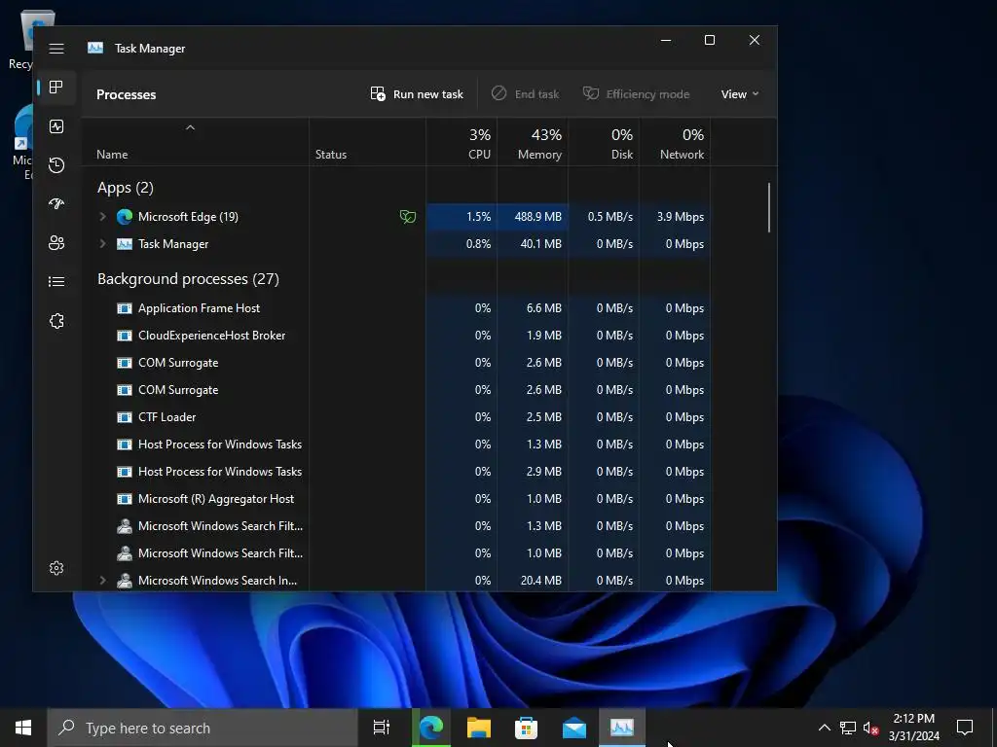This screenshot has height=747, width=997.
Task: Open the notification center icon
Action: (965, 728)
